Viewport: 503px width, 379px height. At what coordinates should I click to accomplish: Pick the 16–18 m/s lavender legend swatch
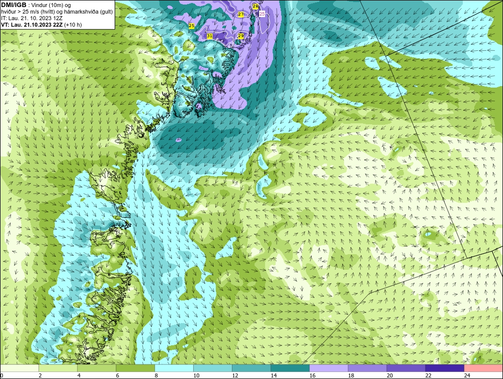[x=329, y=368]
